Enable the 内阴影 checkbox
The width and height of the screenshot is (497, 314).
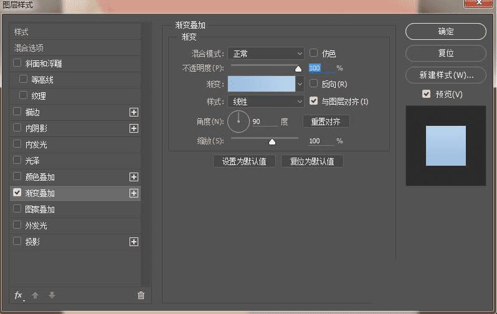click(x=17, y=128)
